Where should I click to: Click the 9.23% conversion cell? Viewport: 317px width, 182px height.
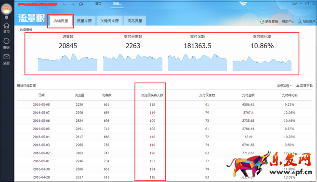(x=290, y=104)
